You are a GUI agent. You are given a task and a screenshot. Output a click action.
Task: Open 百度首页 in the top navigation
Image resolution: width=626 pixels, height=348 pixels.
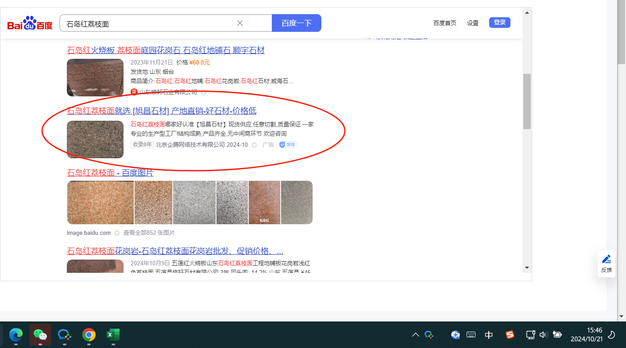[x=444, y=23]
